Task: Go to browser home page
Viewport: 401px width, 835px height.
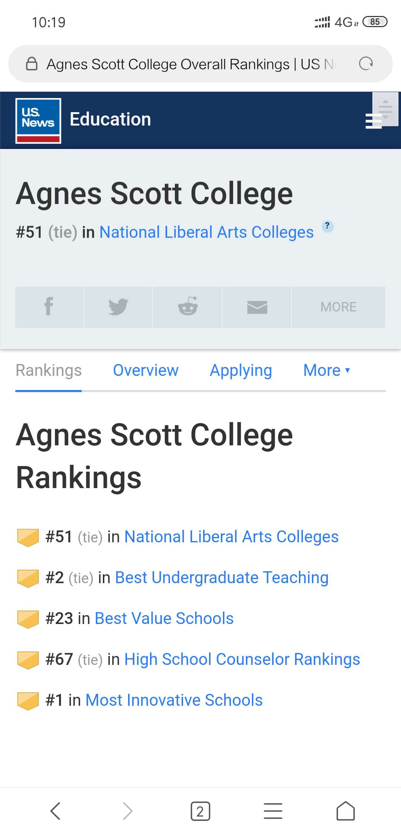Action: (x=345, y=811)
